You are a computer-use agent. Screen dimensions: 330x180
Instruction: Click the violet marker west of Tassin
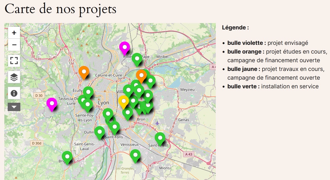(51, 103)
